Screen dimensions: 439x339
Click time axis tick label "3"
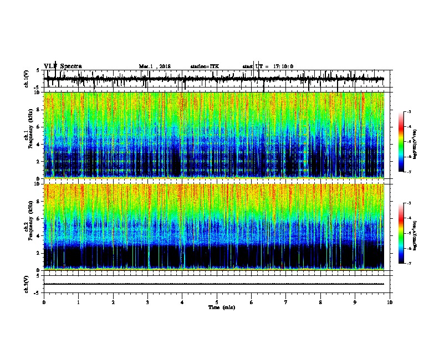point(147,302)
